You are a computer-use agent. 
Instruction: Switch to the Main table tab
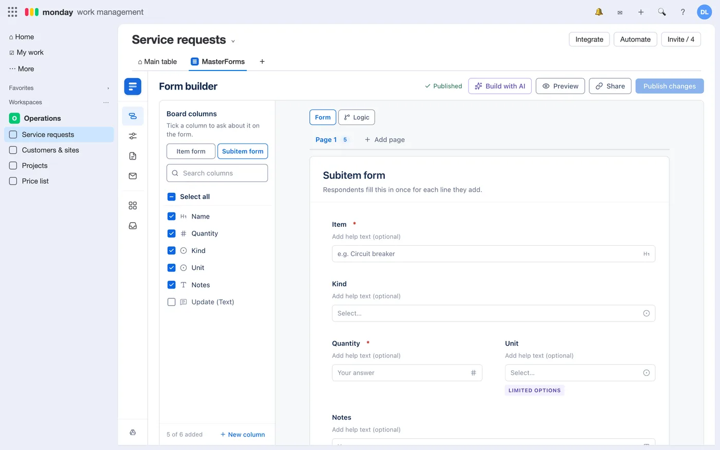pos(157,62)
